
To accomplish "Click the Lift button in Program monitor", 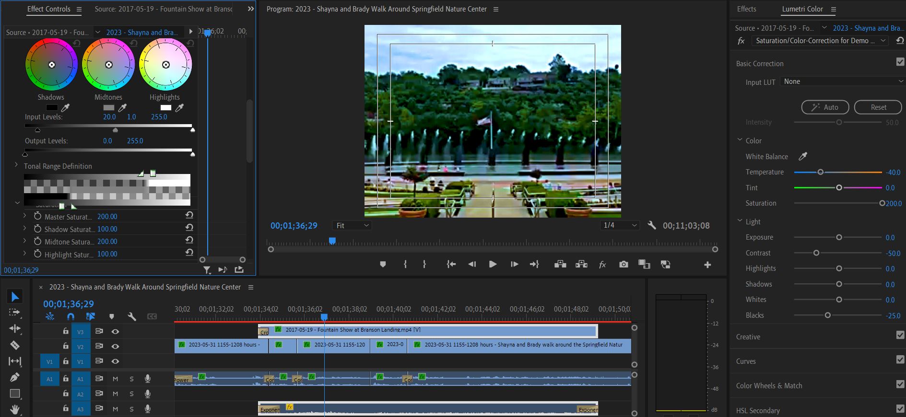I will (x=560, y=265).
